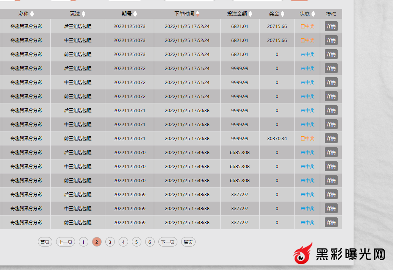Click current page 2 indicator
The height and width of the screenshot is (270, 393).
97,242
